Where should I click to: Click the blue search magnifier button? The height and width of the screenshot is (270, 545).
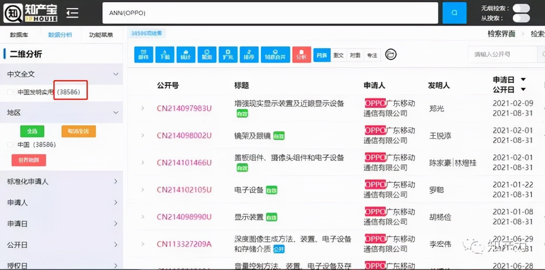pyautogui.click(x=454, y=13)
